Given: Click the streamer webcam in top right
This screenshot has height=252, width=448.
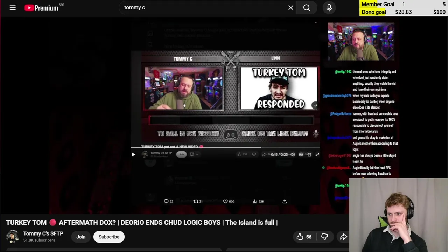Looking at the screenshot, I should click(x=361, y=42).
